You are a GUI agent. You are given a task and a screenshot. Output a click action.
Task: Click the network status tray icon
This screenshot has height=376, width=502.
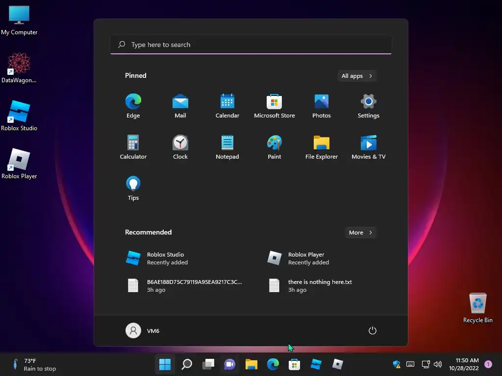coord(426,364)
